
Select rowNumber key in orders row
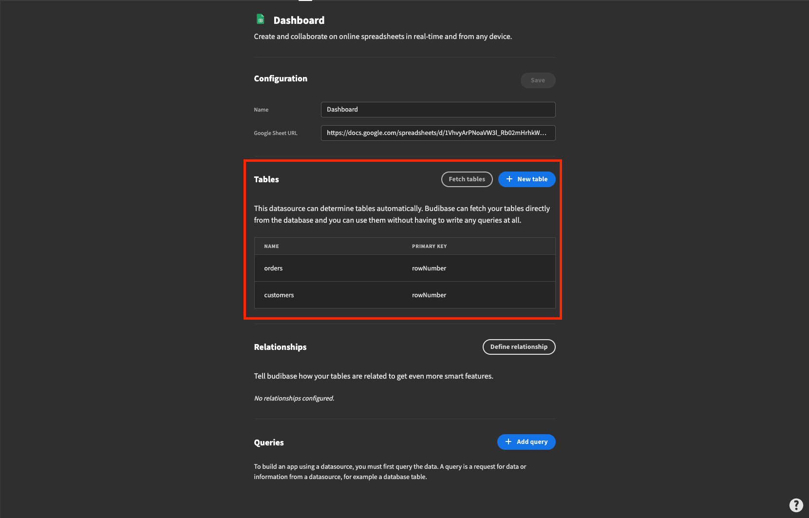429,269
